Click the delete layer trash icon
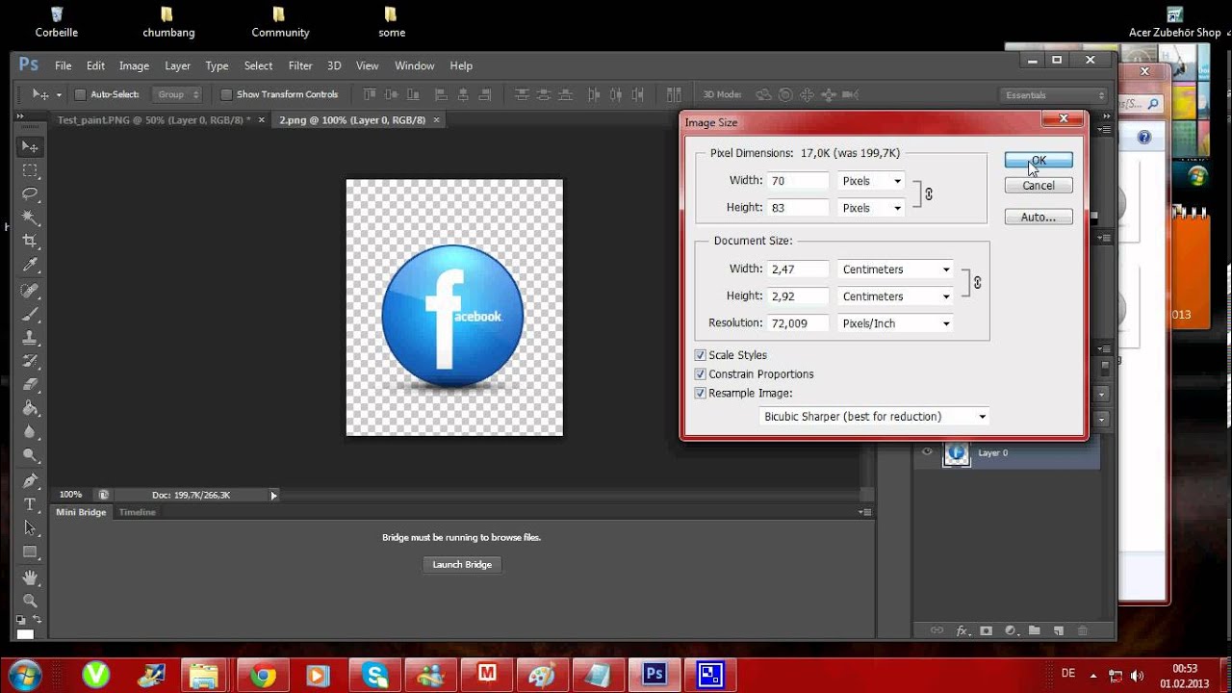The image size is (1232, 693). pyautogui.click(x=1082, y=631)
